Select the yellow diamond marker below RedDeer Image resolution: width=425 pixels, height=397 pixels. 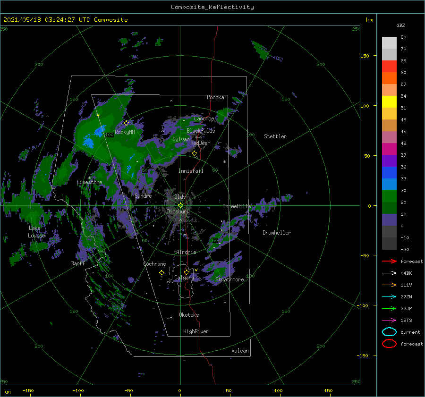[x=194, y=153]
